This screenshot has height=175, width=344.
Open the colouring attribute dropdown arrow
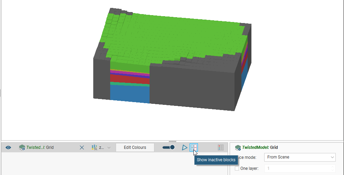(x=109, y=147)
